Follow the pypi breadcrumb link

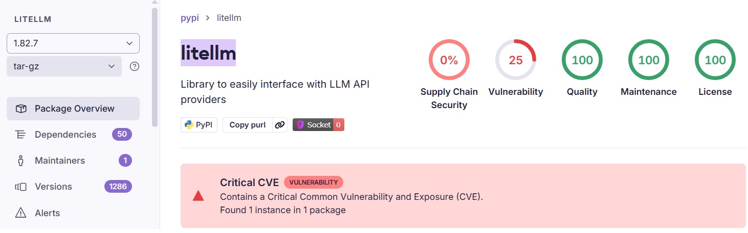point(189,18)
